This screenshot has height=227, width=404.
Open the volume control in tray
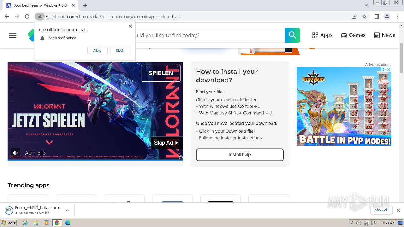359,223
